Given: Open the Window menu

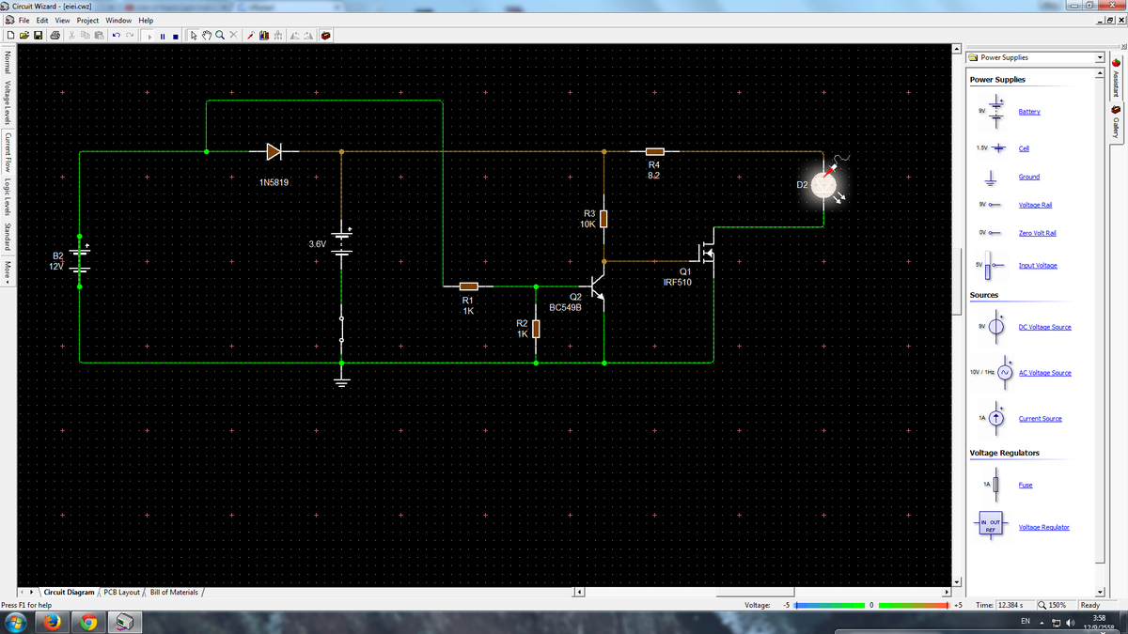Looking at the screenshot, I should coord(118,21).
